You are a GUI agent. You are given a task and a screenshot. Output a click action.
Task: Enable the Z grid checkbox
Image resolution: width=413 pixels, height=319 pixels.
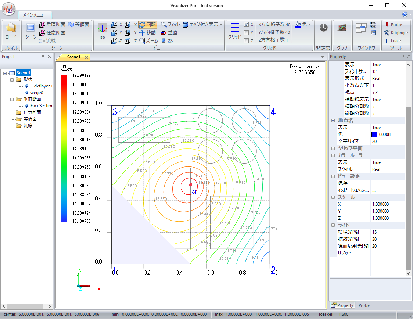pyautogui.click(x=247, y=41)
